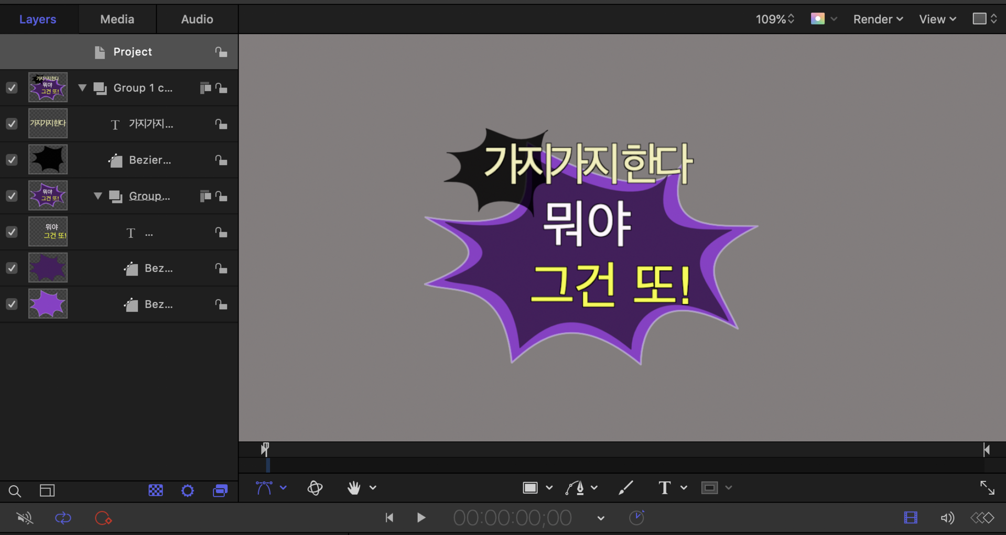Select the 3D Transform tool

(x=315, y=488)
